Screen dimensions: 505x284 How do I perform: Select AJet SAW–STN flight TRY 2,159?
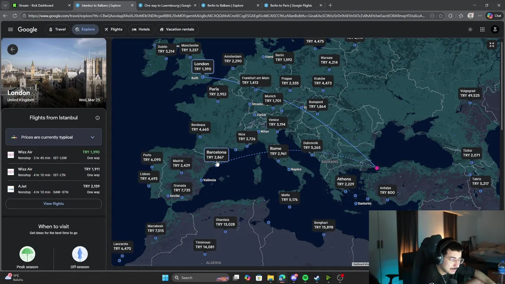pyautogui.click(x=53, y=189)
